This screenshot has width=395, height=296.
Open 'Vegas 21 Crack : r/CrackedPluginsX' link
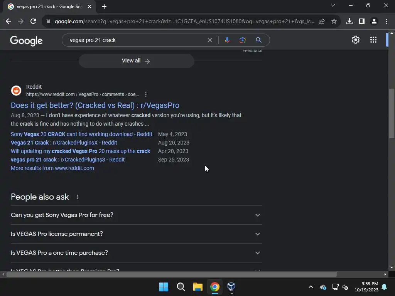click(x=64, y=143)
